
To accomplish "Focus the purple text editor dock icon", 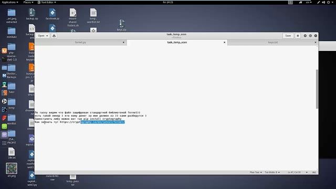I will pos(4,135).
